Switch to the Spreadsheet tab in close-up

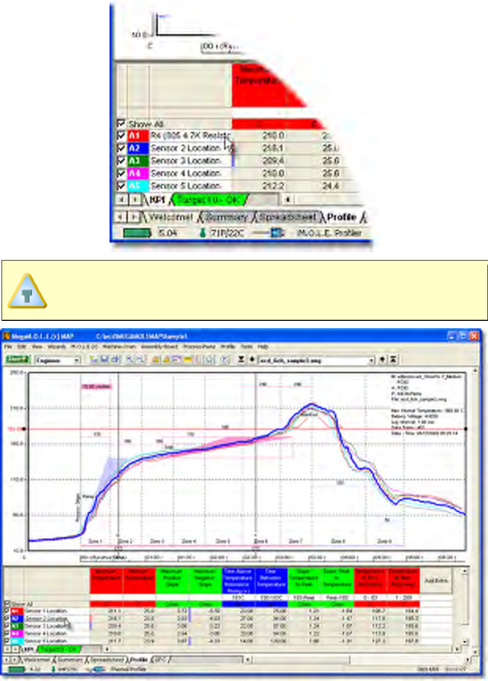coord(288,217)
